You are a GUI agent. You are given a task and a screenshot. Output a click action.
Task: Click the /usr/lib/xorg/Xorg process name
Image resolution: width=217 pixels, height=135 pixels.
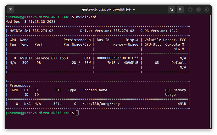click(101, 104)
